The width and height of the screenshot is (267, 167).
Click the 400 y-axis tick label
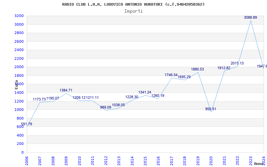click(x=20, y=135)
